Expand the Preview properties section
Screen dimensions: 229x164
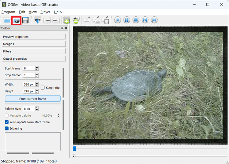34,37
